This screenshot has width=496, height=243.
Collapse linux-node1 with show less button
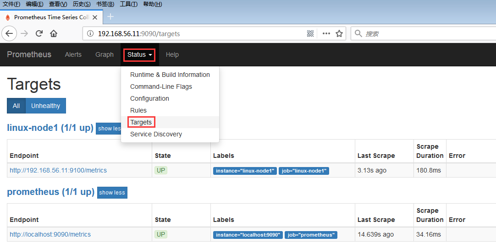pos(109,129)
